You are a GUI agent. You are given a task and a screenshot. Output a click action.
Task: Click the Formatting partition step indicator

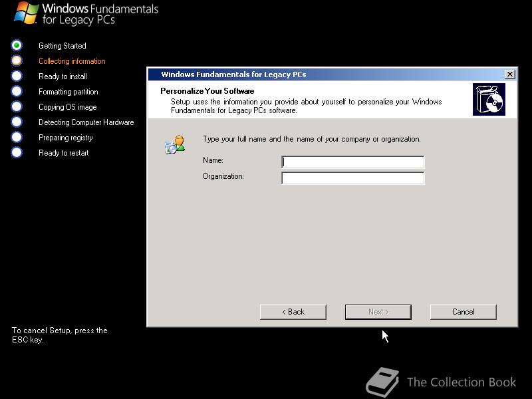point(17,91)
